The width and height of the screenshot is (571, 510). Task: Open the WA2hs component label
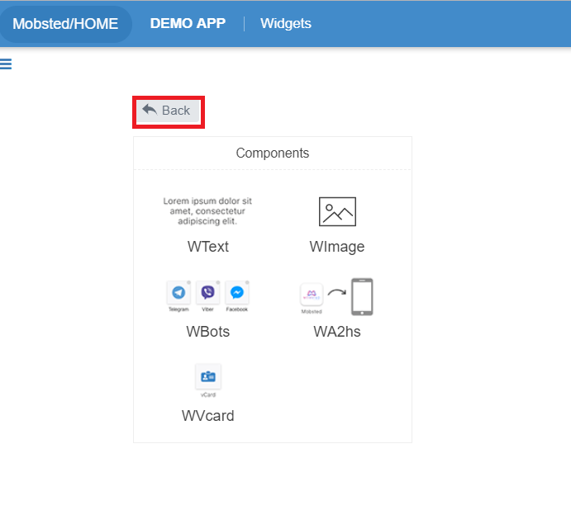pos(337,332)
